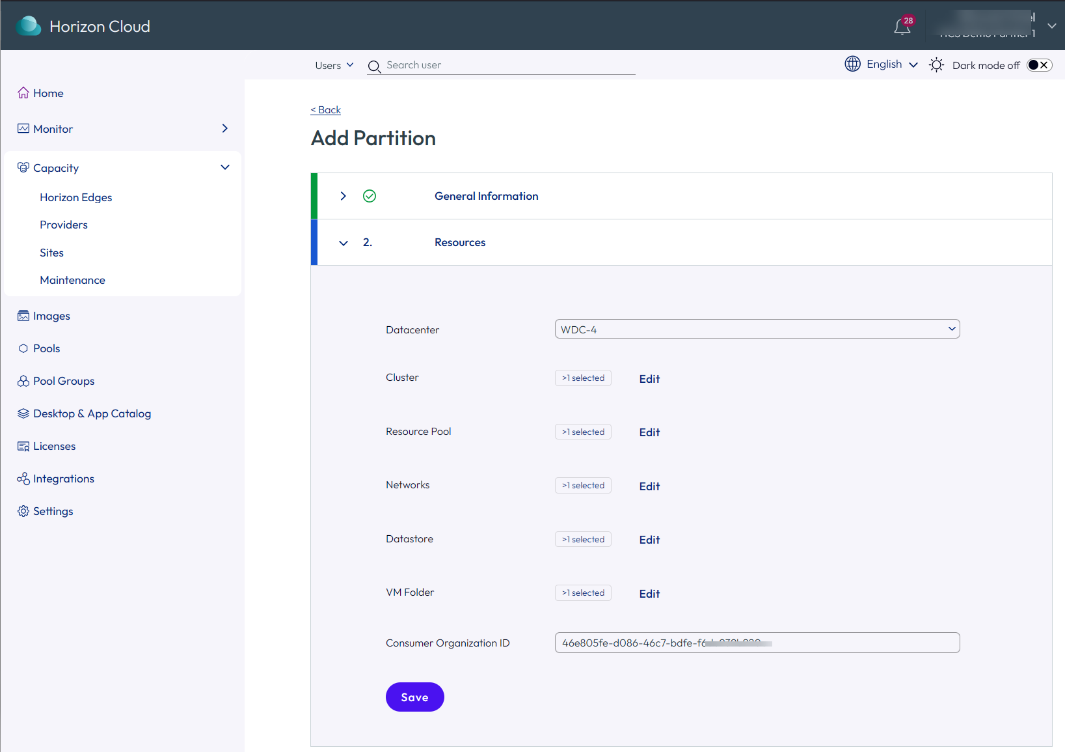
Task: Click the Back link
Action: pyautogui.click(x=326, y=110)
